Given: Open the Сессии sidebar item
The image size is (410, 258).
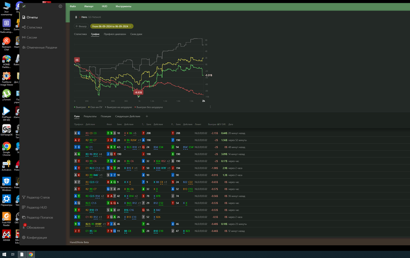Looking at the screenshot, I should [x=29, y=38].
